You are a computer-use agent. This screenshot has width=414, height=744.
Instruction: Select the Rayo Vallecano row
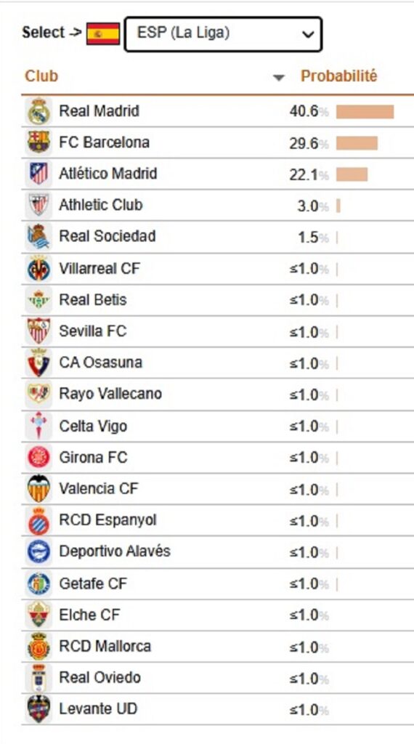pos(217,395)
